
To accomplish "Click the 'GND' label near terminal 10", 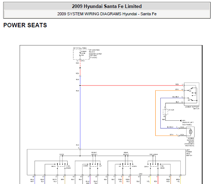I will click(x=140, y=174).
